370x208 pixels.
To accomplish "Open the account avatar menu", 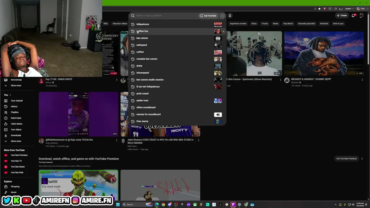I will coord(362,16).
